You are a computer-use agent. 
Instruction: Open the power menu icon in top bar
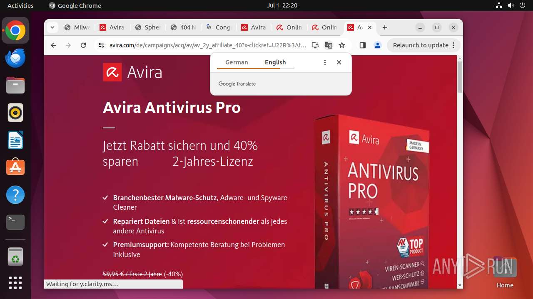click(x=523, y=5)
